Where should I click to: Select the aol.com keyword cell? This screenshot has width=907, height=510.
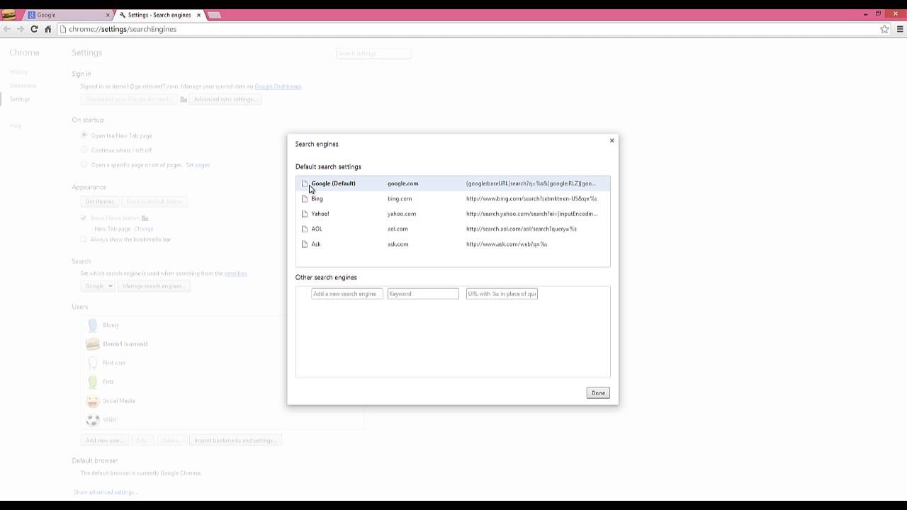(398, 229)
